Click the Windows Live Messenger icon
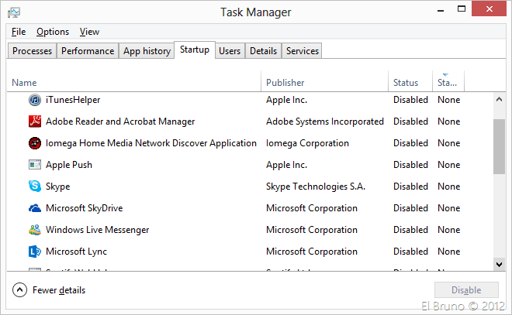512x315 pixels. point(35,230)
